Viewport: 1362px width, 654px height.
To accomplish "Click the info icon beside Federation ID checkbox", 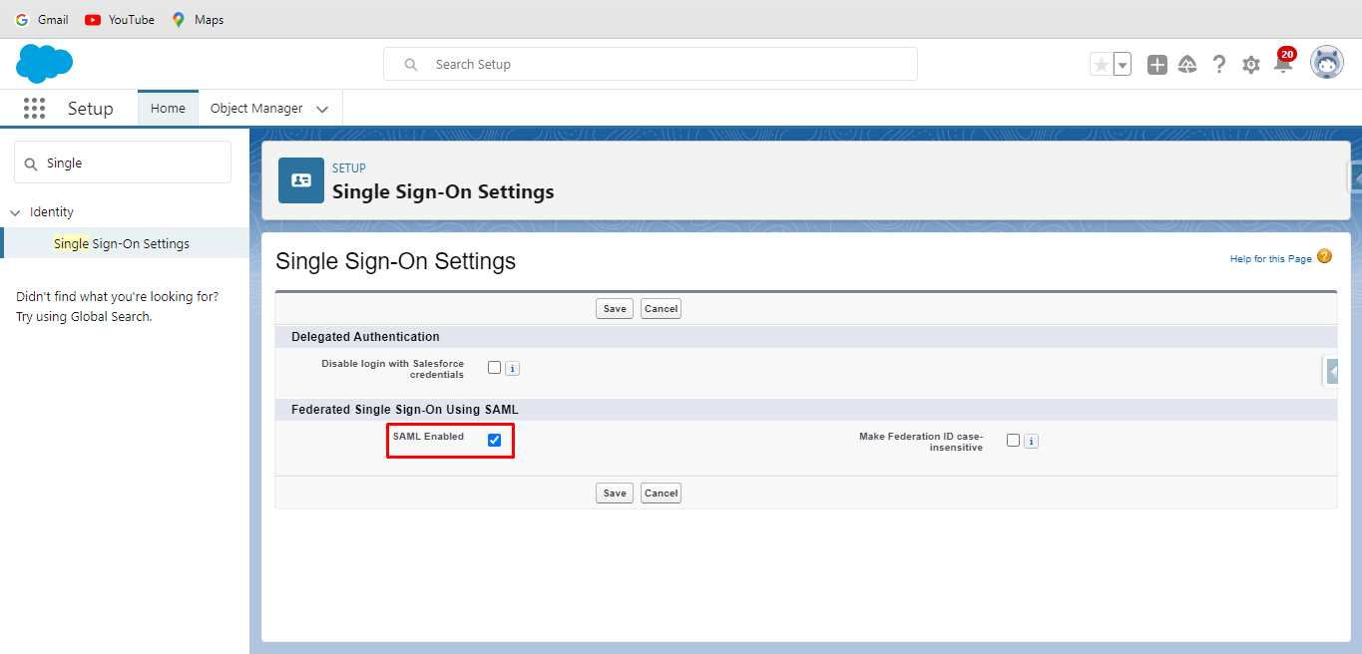I will 1031,441.
